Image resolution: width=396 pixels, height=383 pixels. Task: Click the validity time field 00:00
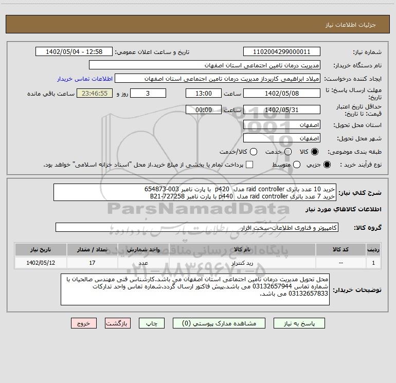204,110
